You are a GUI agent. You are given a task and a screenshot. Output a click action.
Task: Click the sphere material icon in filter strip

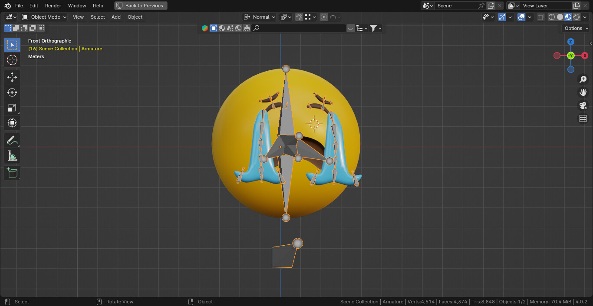tap(222, 28)
